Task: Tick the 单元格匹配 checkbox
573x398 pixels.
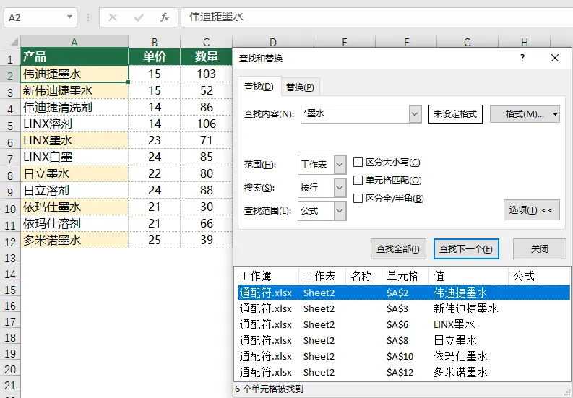Action: (x=358, y=180)
